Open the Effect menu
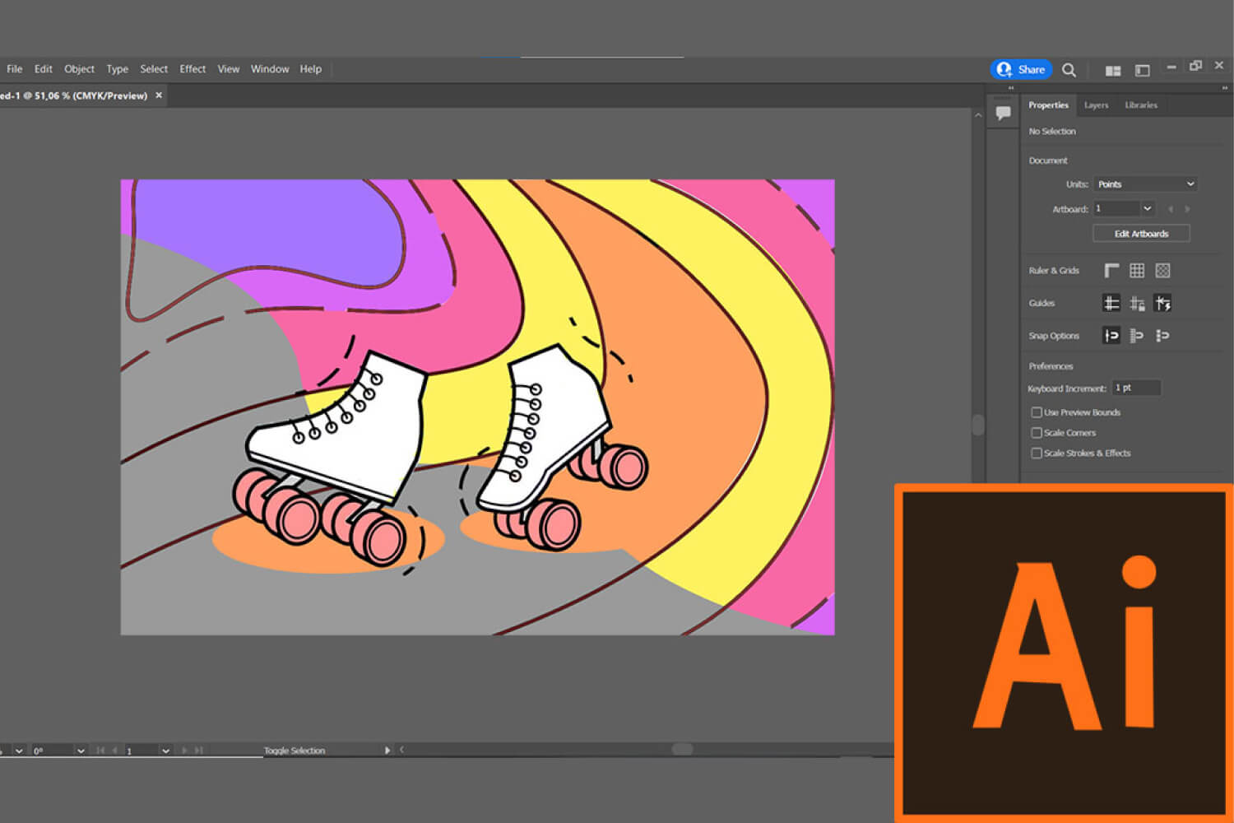The height and width of the screenshot is (823, 1234). click(x=193, y=69)
